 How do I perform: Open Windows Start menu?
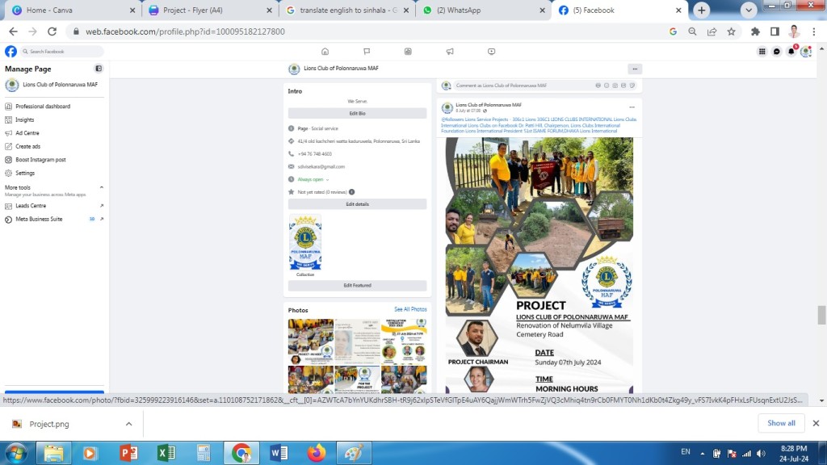click(16, 453)
